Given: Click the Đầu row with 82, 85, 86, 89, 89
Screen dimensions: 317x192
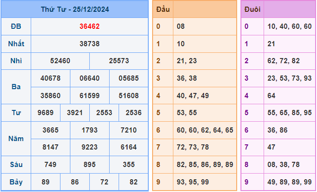Looking at the screenshot, I should pos(204,165).
